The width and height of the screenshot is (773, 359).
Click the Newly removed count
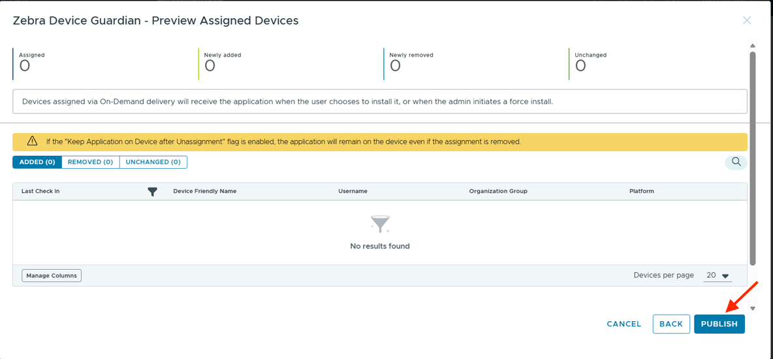411,63
